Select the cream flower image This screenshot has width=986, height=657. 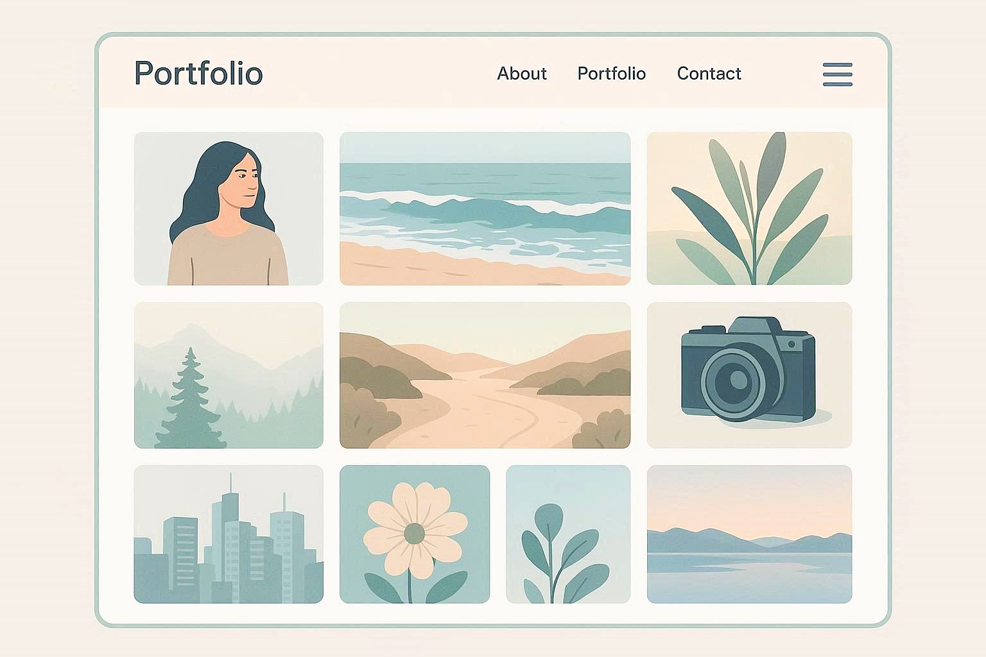tap(415, 534)
